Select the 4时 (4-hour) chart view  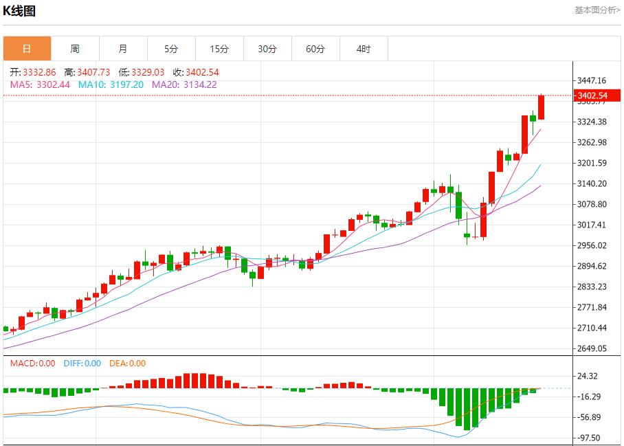point(364,48)
